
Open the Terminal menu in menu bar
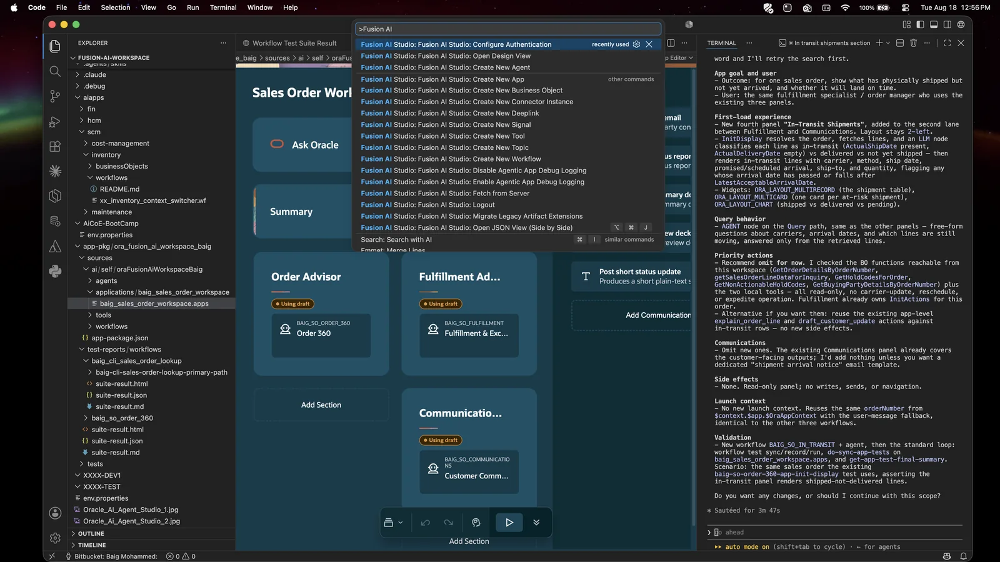click(223, 7)
